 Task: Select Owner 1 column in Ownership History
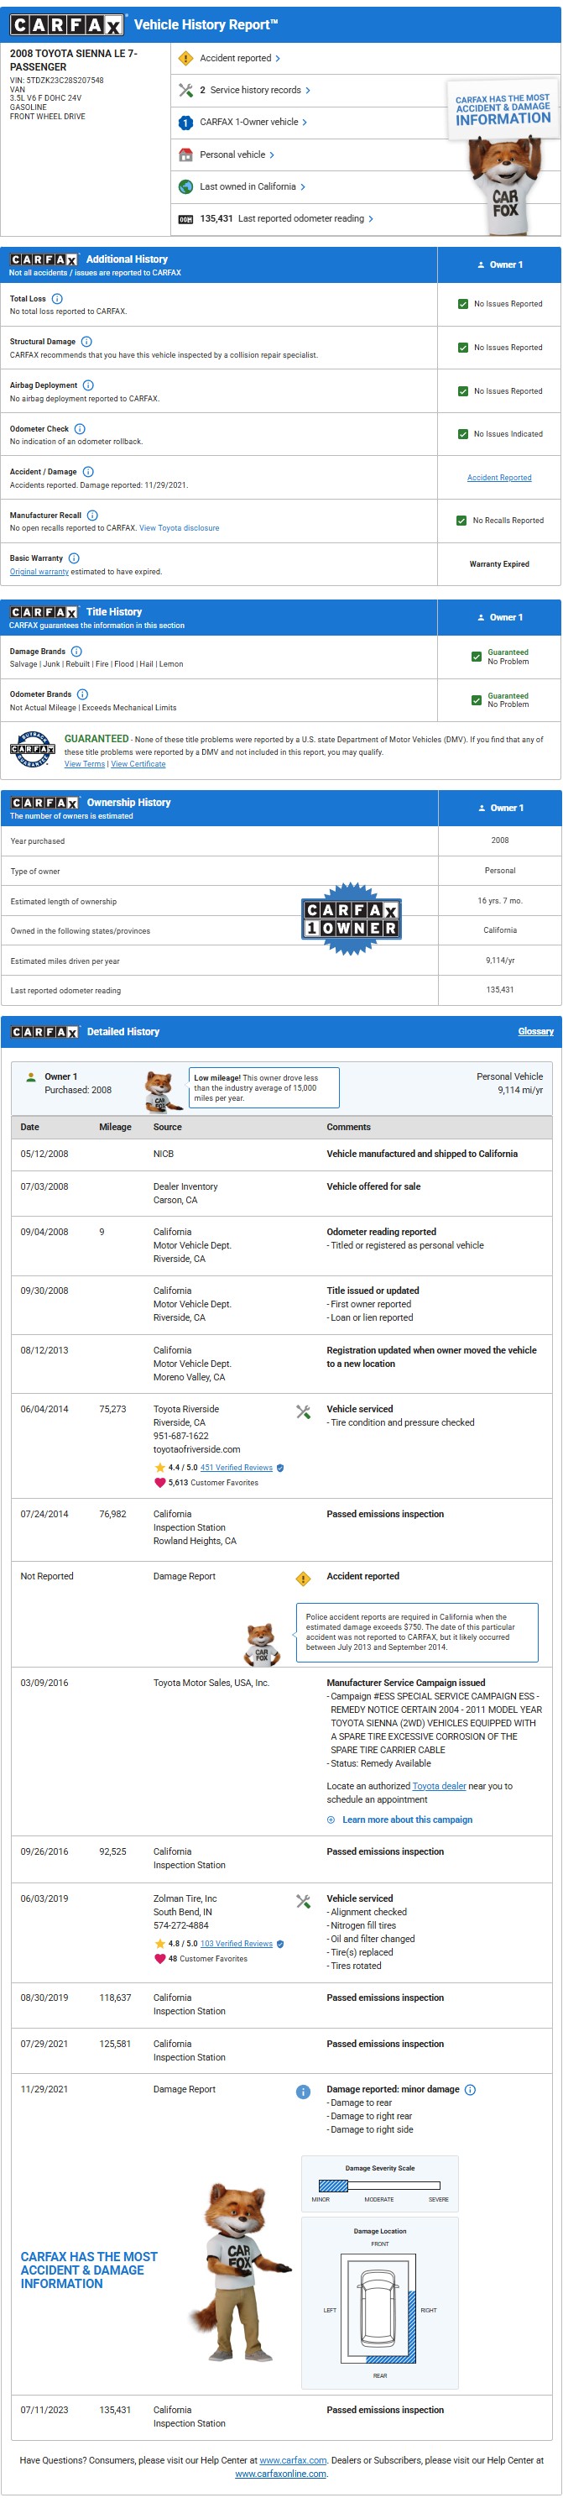500,808
